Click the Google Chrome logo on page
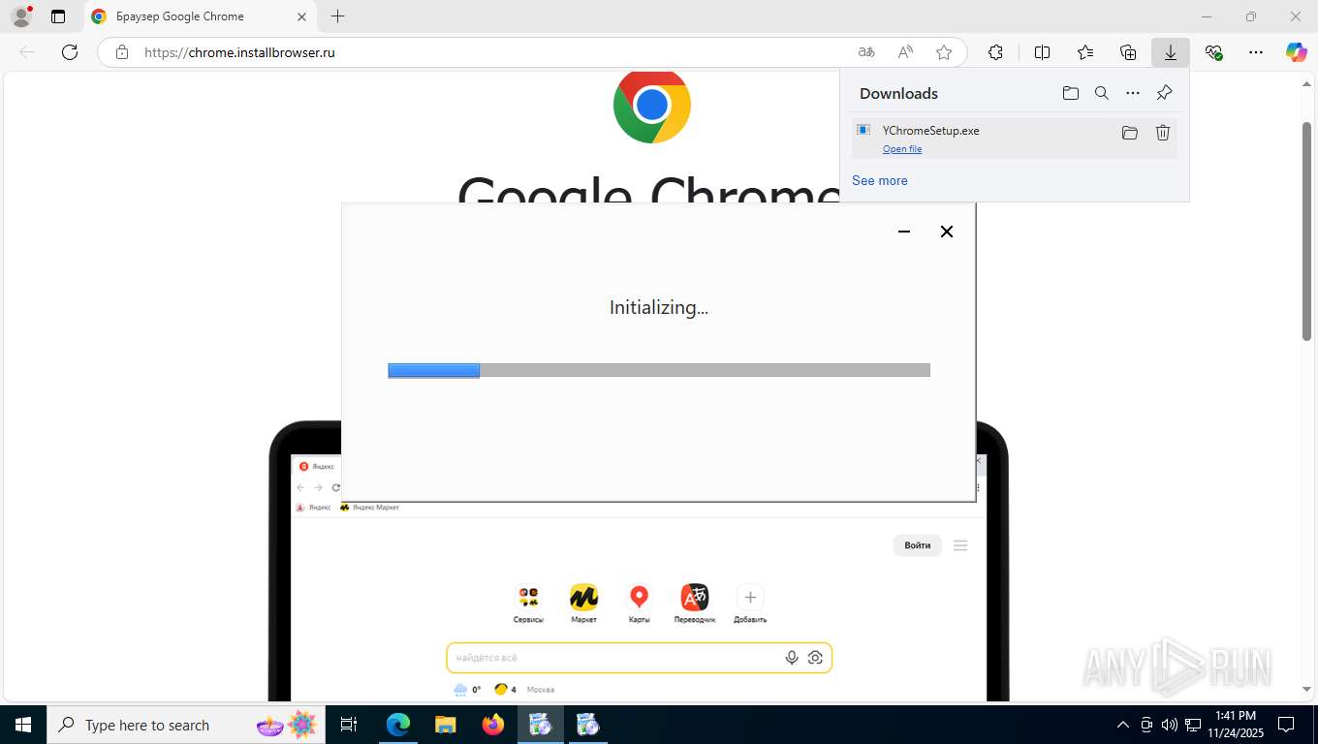The image size is (1318, 744). [652, 107]
